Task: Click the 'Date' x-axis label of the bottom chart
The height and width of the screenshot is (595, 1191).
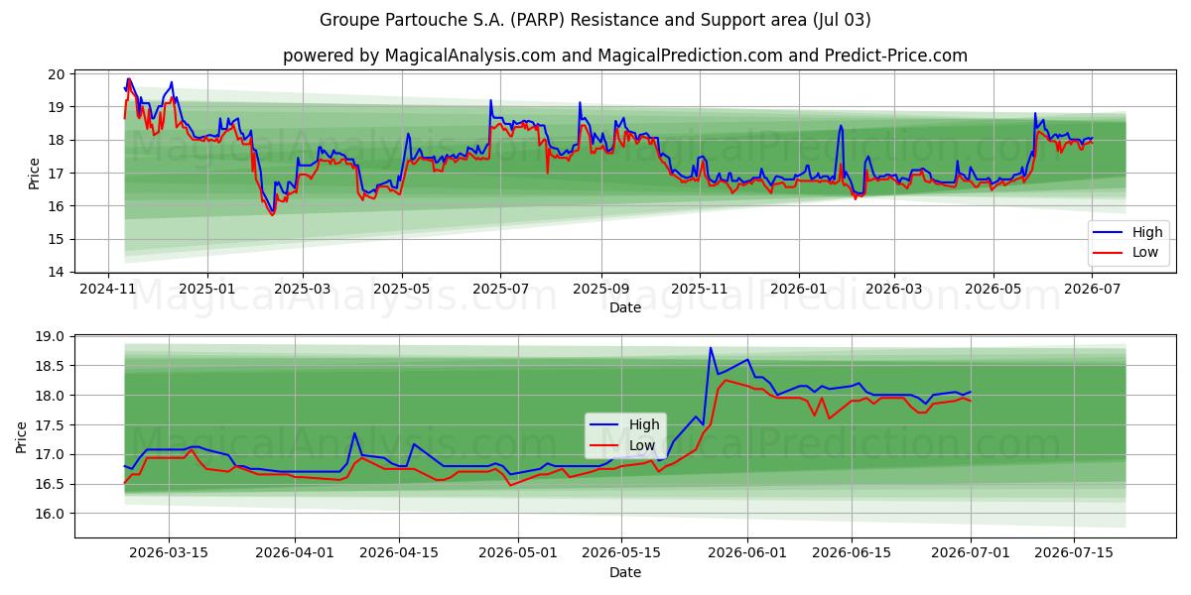Action: tap(625, 573)
